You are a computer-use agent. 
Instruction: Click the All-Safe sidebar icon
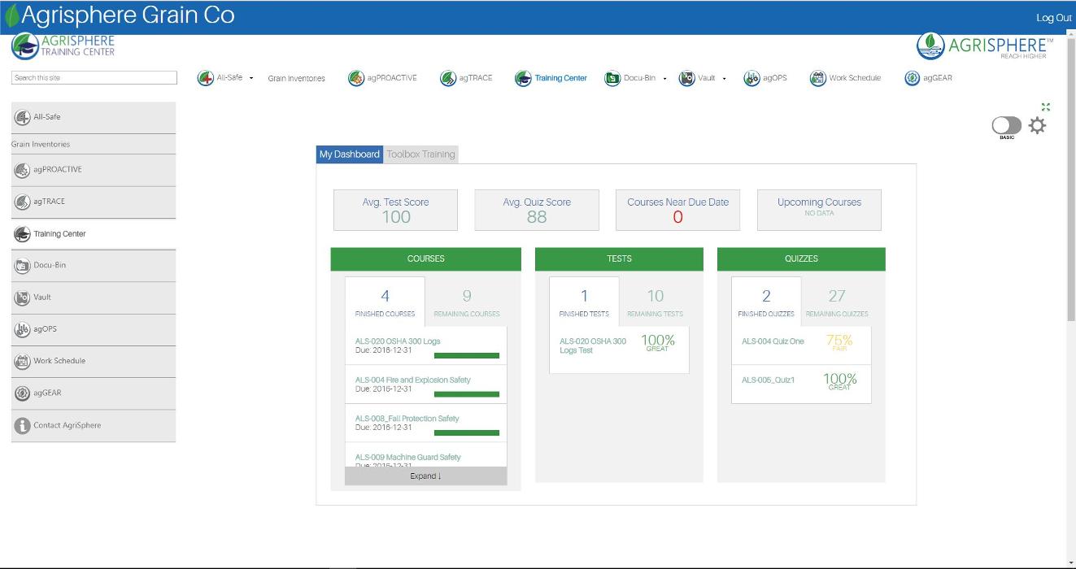point(23,117)
